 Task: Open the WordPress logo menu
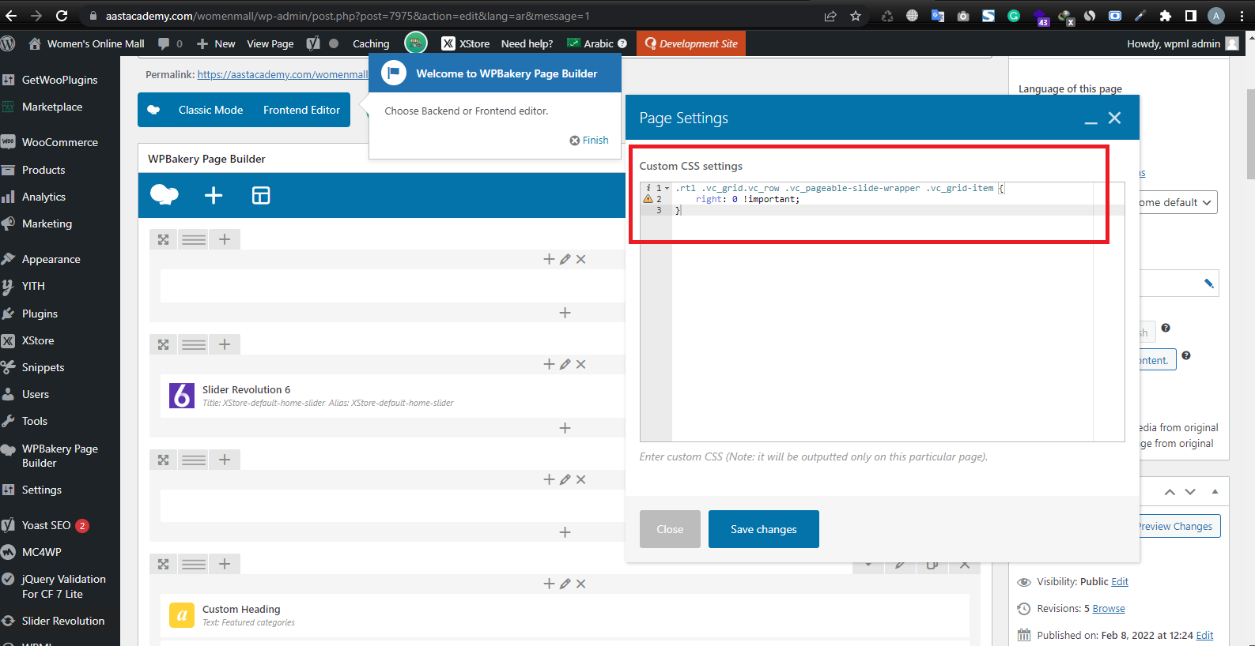point(8,43)
